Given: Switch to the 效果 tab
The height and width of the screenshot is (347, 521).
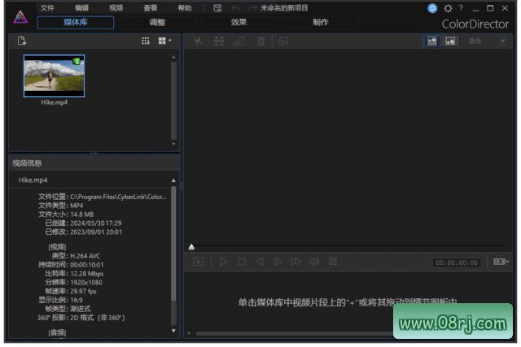Looking at the screenshot, I should 239,22.
